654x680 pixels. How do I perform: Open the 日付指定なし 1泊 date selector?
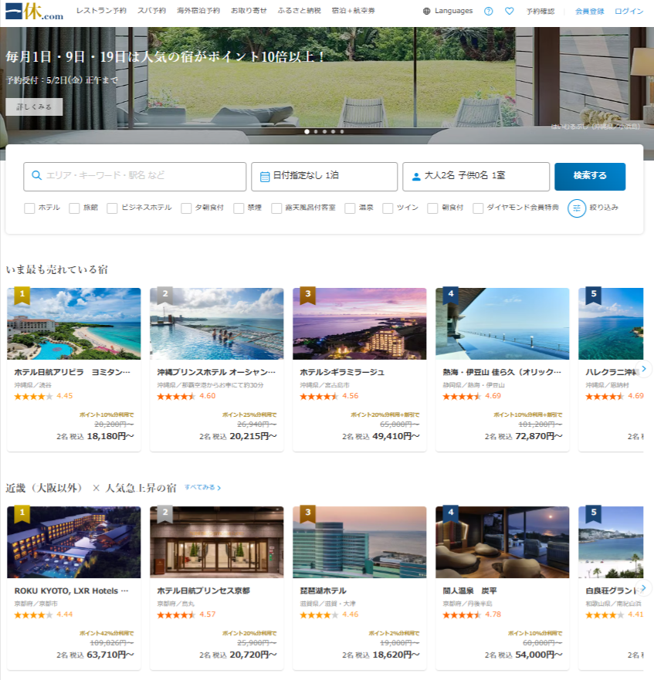pos(324,177)
